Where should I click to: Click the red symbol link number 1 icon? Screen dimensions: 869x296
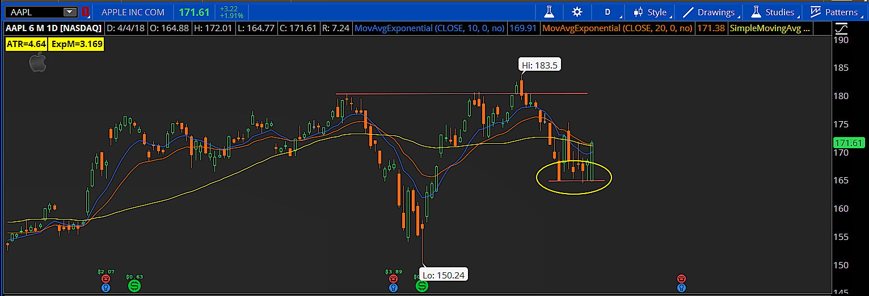coord(85,11)
